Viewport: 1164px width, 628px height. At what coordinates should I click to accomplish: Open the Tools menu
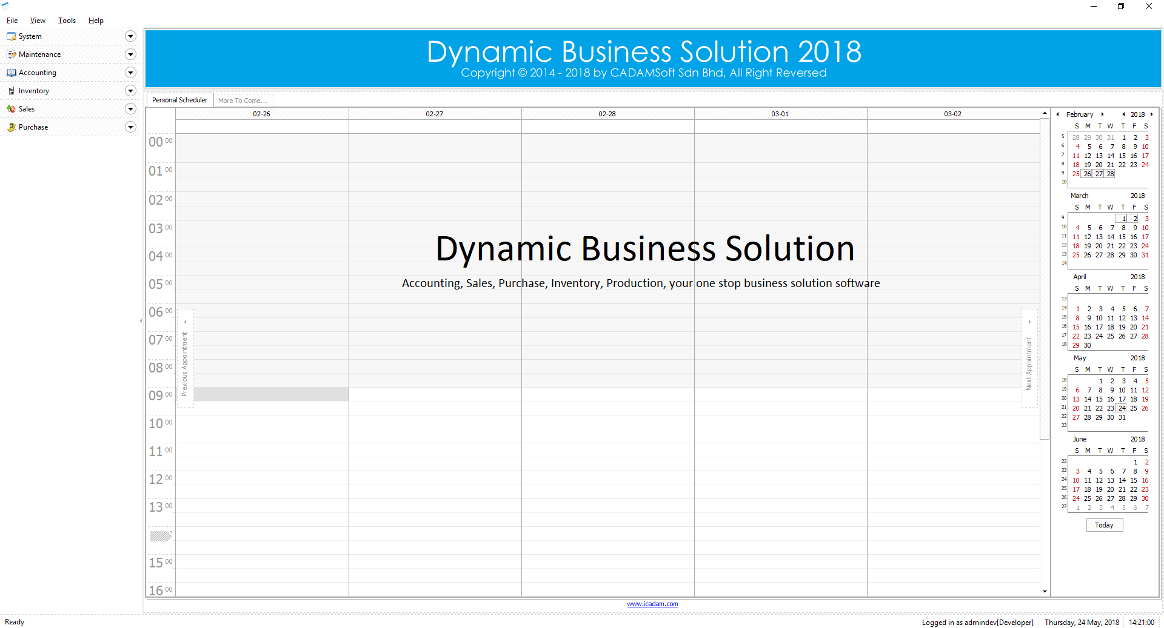pyautogui.click(x=67, y=21)
